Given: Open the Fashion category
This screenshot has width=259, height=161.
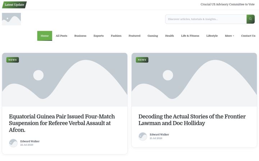Looking at the screenshot, I should coord(116,36).
